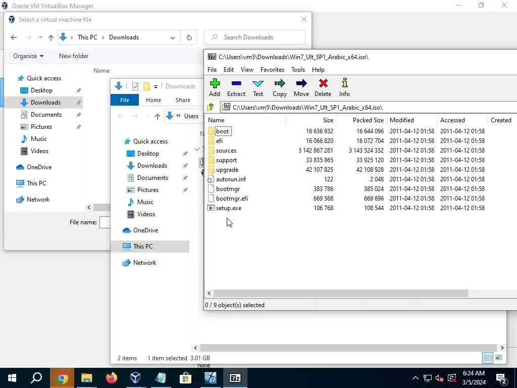This screenshot has height=388, width=517.
Task: Select Desktop in file dialog Quick access
Action: coord(41,90)
